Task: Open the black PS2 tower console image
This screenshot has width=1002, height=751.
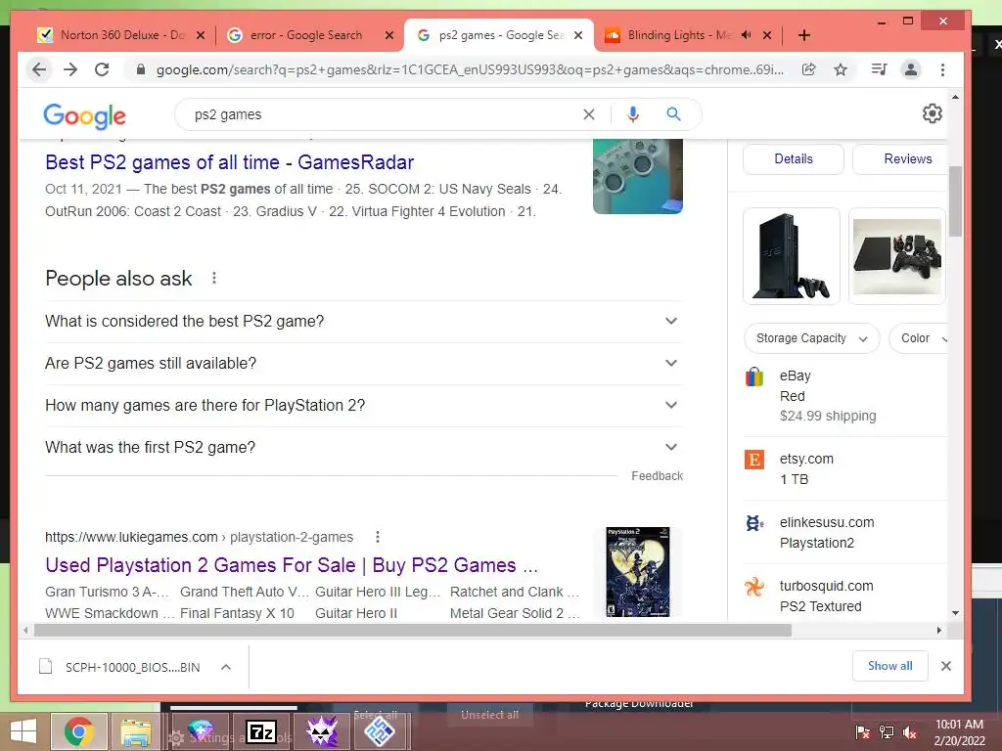Action: click(x=792, y=256)
